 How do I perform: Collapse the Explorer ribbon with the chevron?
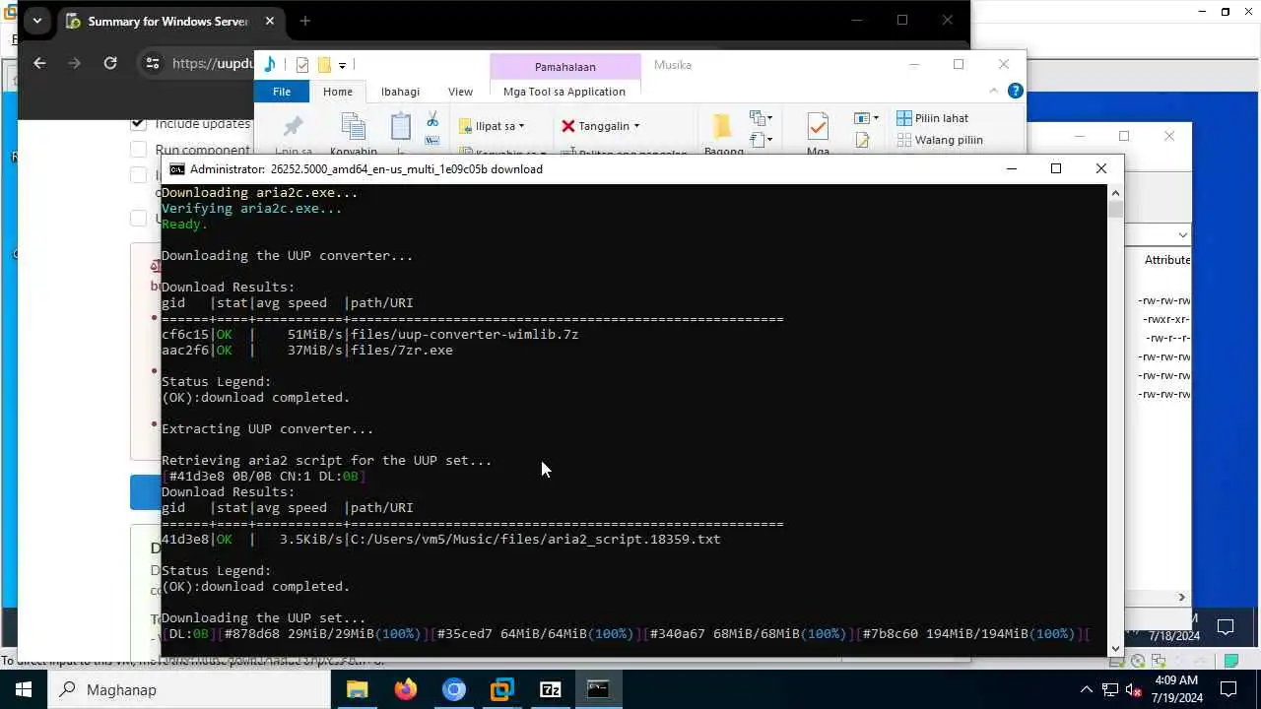point(993,91)
